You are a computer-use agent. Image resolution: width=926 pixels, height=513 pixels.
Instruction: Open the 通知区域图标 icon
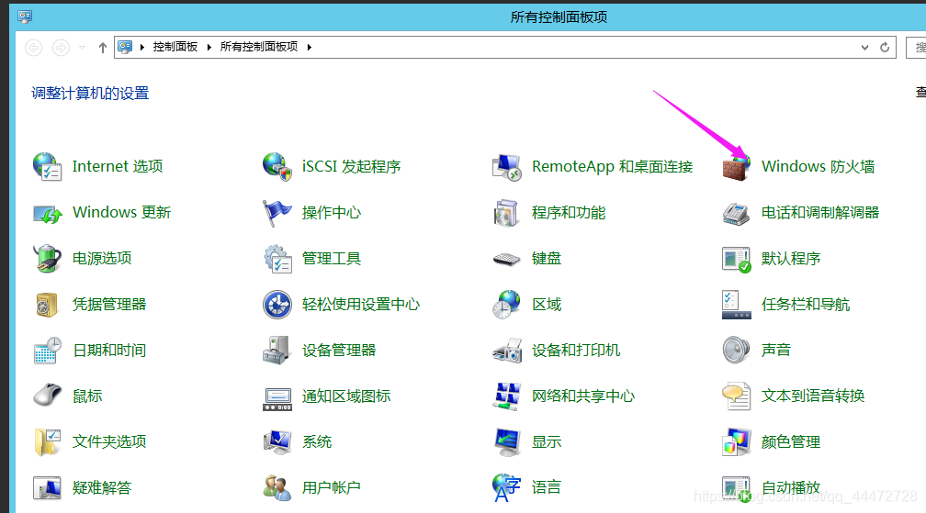(277, 398)
